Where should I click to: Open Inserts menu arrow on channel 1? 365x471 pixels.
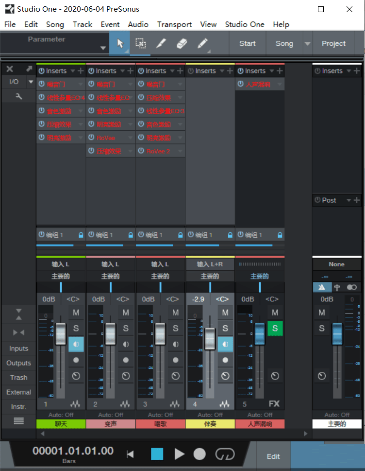click(73, 71)
